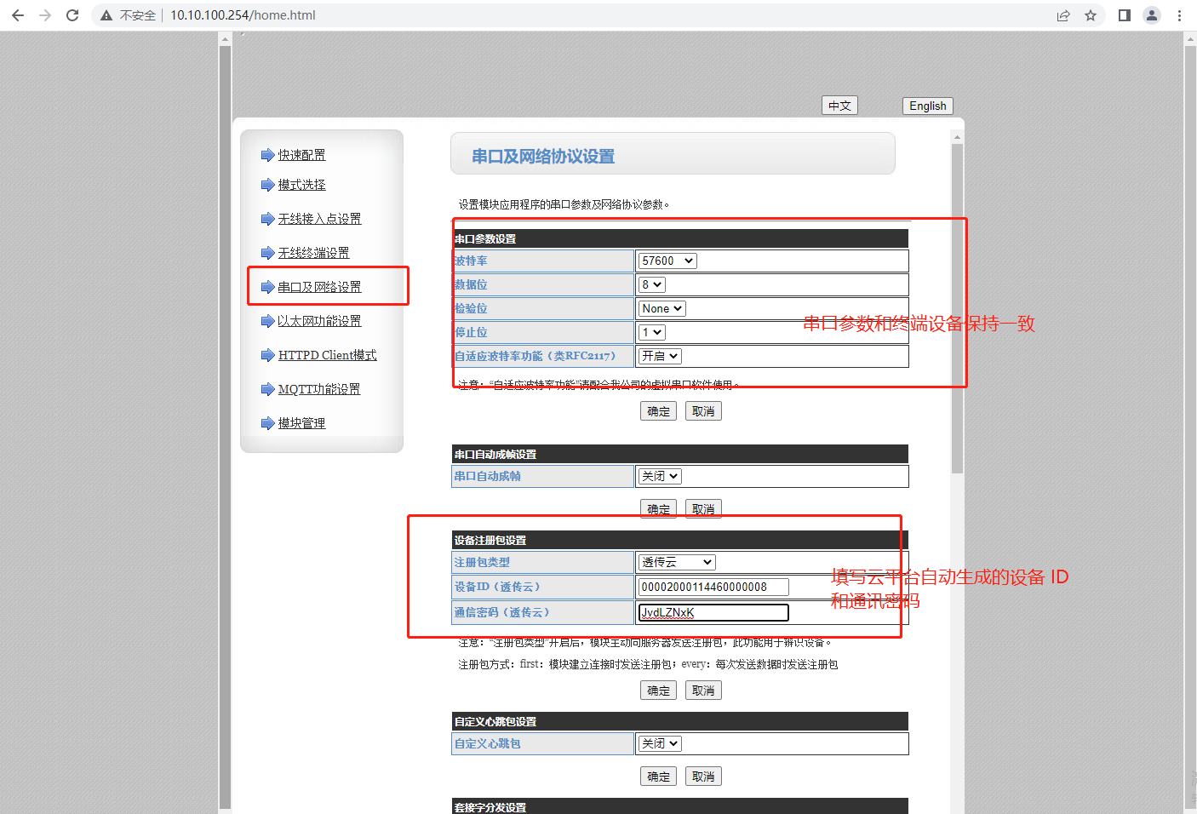The height and width of the screenshot is (814, 1197).
Task: Bookmark page using the star icon
Action: 1091,15
